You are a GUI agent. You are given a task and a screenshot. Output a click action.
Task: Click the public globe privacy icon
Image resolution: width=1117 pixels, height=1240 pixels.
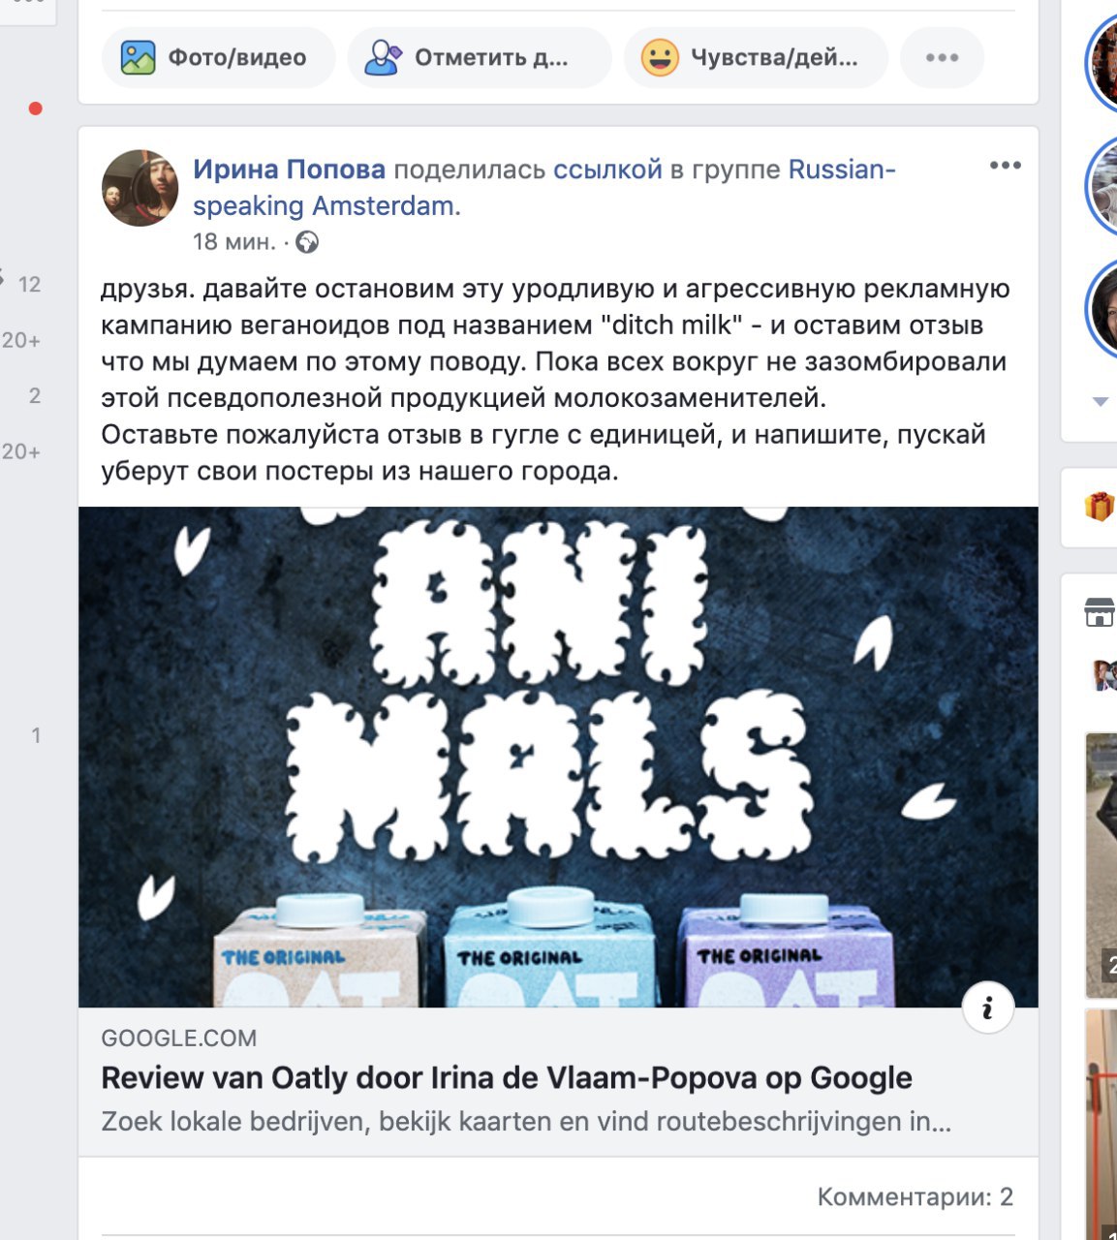pyautogui.click(x=307, y=242)
